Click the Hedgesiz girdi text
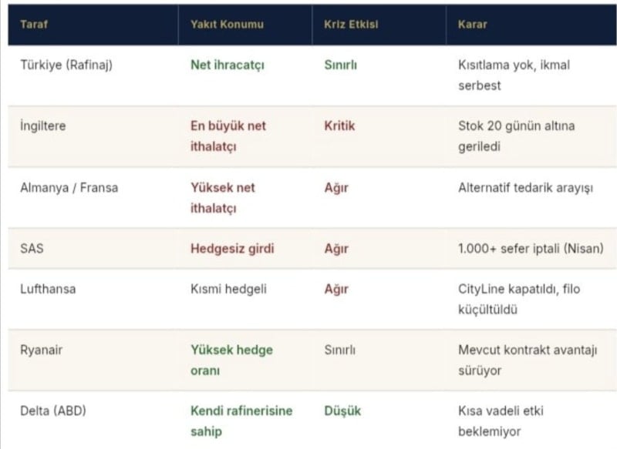This screenshot has height=449, width=617. (232, 249)
